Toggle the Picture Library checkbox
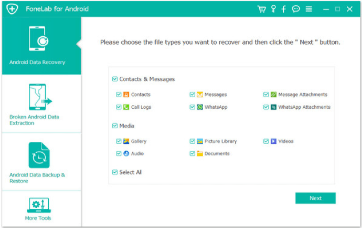The height and width of the screenshot is (228, 362). tap(193, 141)
